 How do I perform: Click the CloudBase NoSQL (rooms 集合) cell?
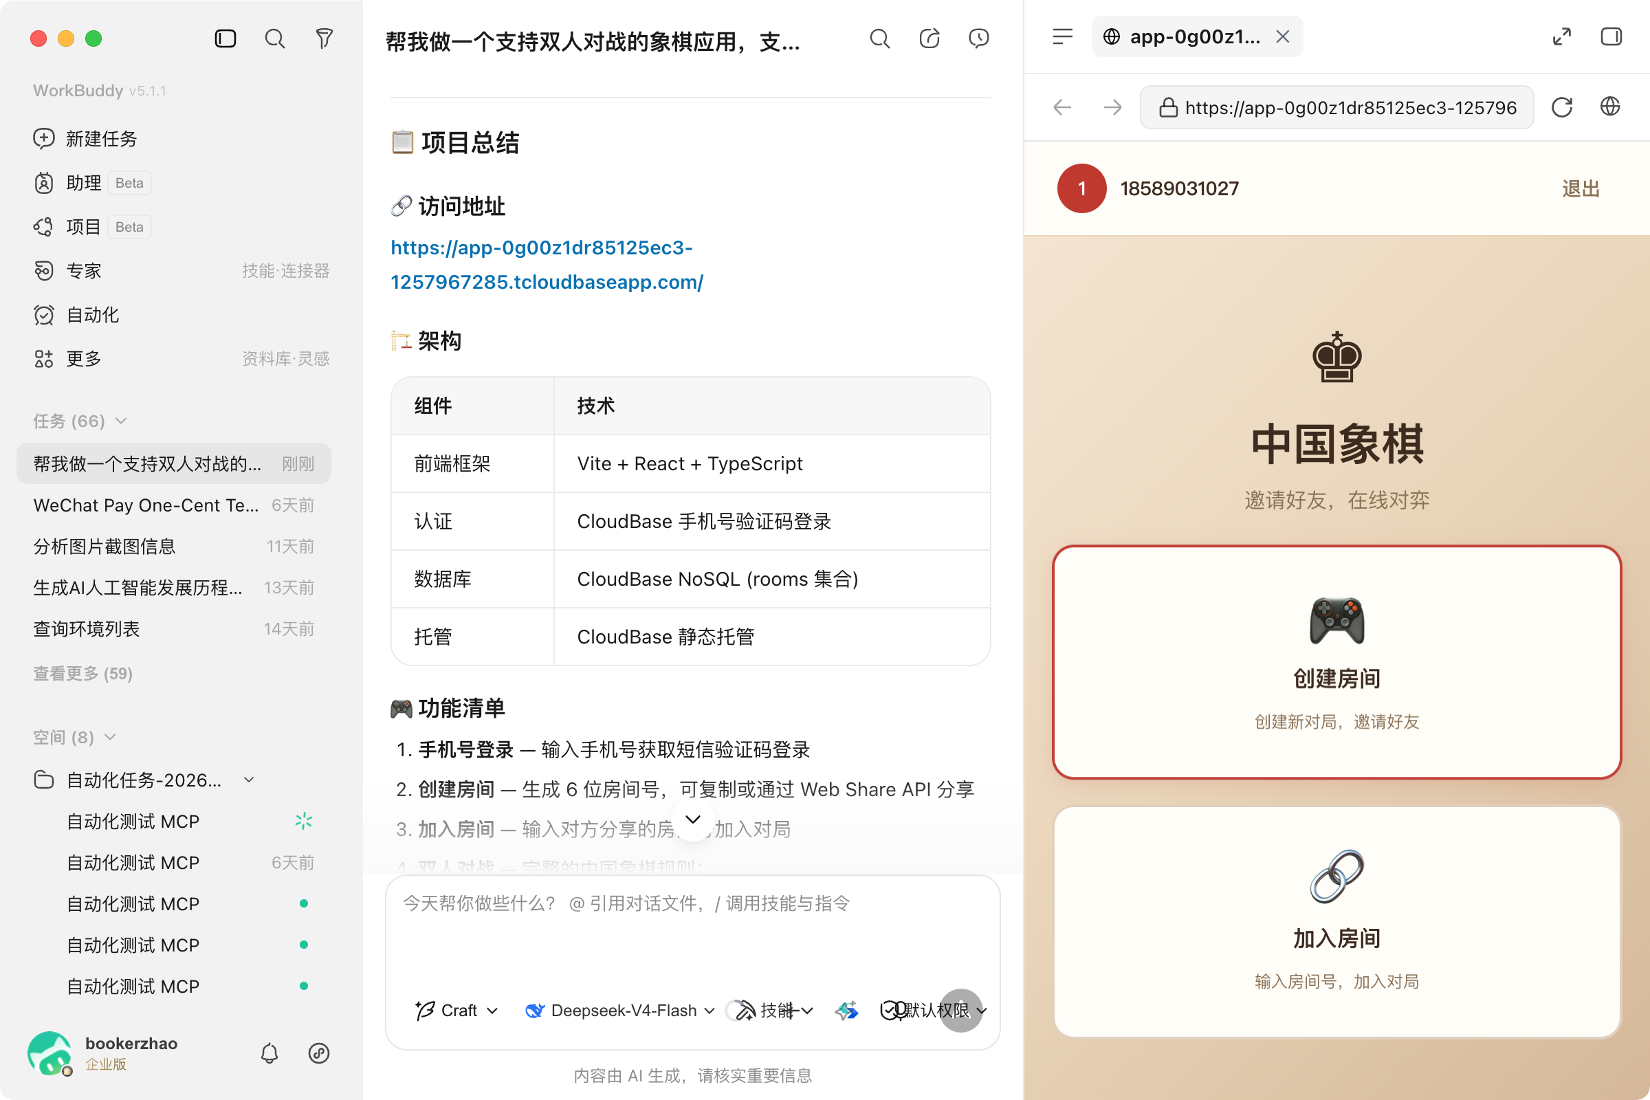coord(772,579)
